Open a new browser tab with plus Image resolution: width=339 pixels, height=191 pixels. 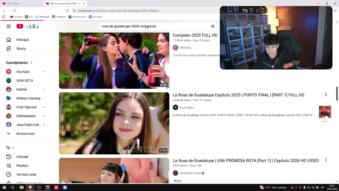pos(90,3)
